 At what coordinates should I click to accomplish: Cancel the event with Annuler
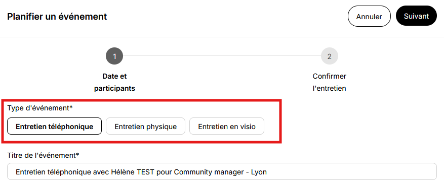point(369,16)
